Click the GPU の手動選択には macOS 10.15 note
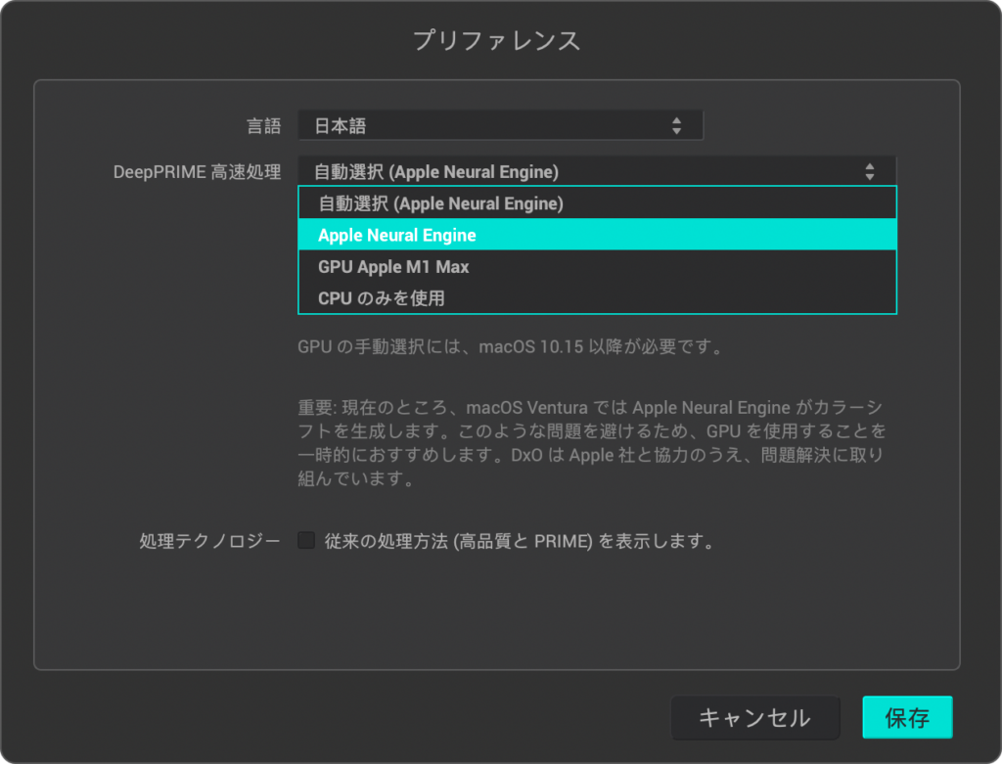This screenshot has width=1002, height=764. (x=511, y=347)
